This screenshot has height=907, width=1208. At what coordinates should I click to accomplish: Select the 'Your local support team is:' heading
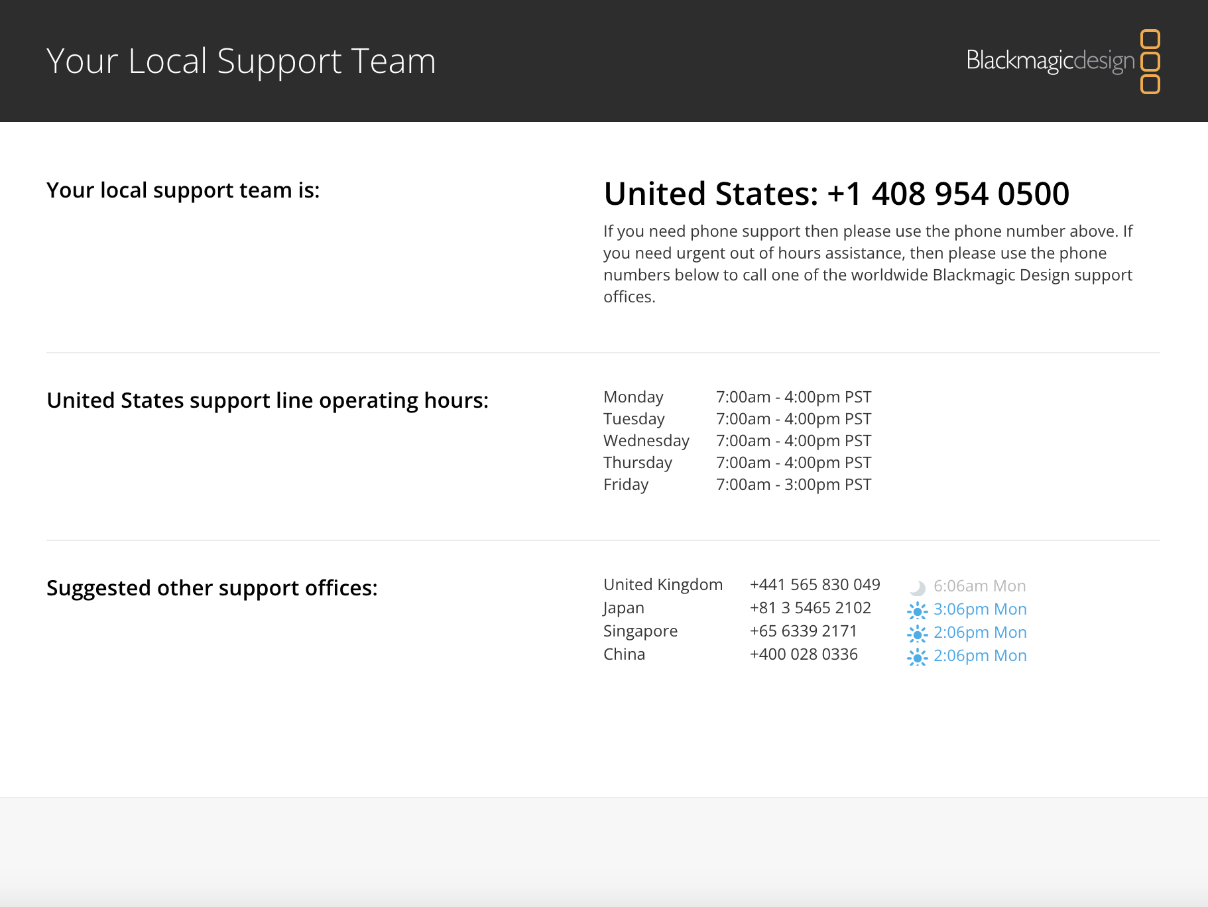coord(183,190)
